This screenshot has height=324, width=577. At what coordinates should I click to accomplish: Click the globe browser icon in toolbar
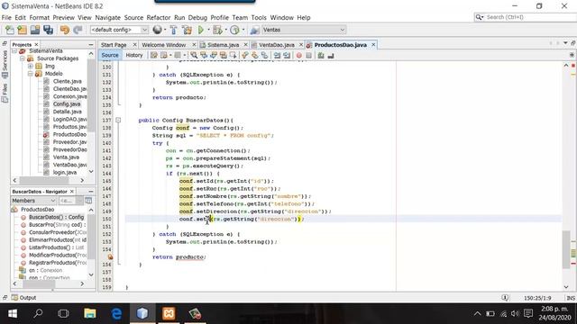(157, 30)
